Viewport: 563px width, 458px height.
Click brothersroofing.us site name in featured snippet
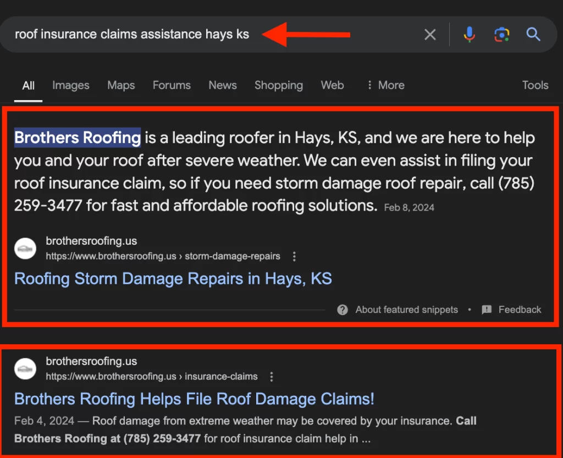pos(91,241)
